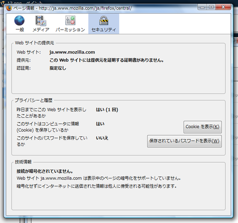The image size is (238, 223).
Task: Open the パーミッション (Permissions) sliders icon
Action: (x=70, y=21)
